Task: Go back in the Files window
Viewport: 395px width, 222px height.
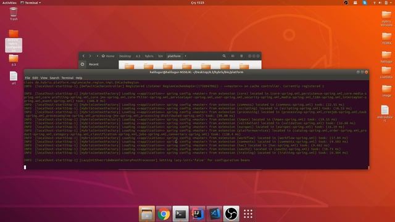Action: 83,56
